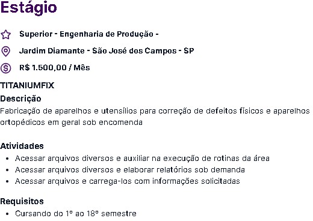
Task: Click the star icon beside Superior
Action: pos(5,34)
